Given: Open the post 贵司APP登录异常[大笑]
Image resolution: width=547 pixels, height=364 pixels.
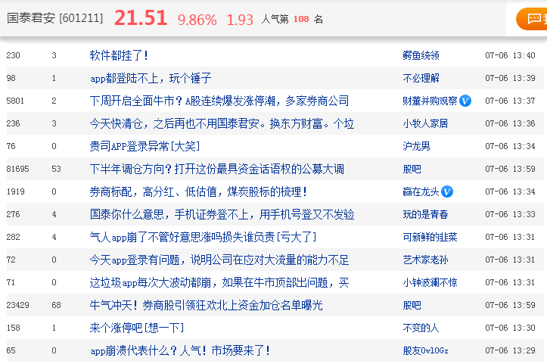Looking at the screenshot, I should point(145,146).
